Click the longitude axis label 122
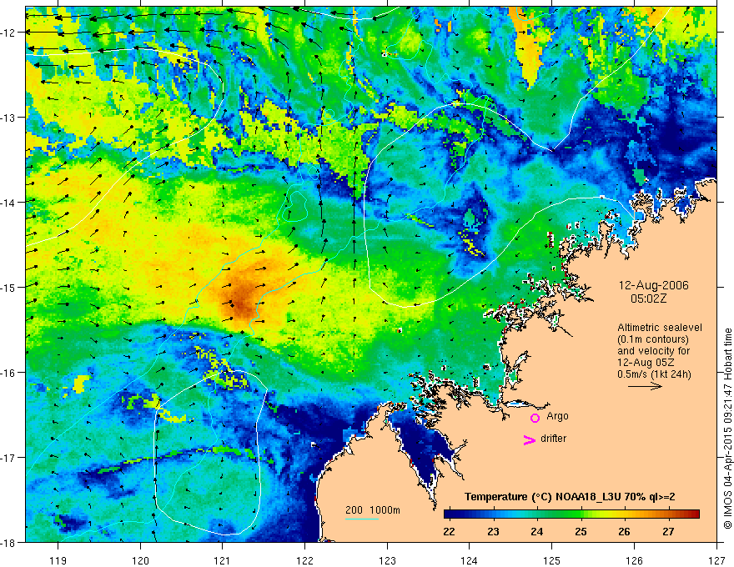The height and width of the screenshot is (567, 734). pyautogui.click(x=304, y=560)
